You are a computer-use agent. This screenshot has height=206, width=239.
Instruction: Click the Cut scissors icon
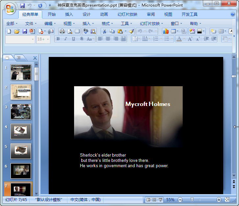click(104, 31)
